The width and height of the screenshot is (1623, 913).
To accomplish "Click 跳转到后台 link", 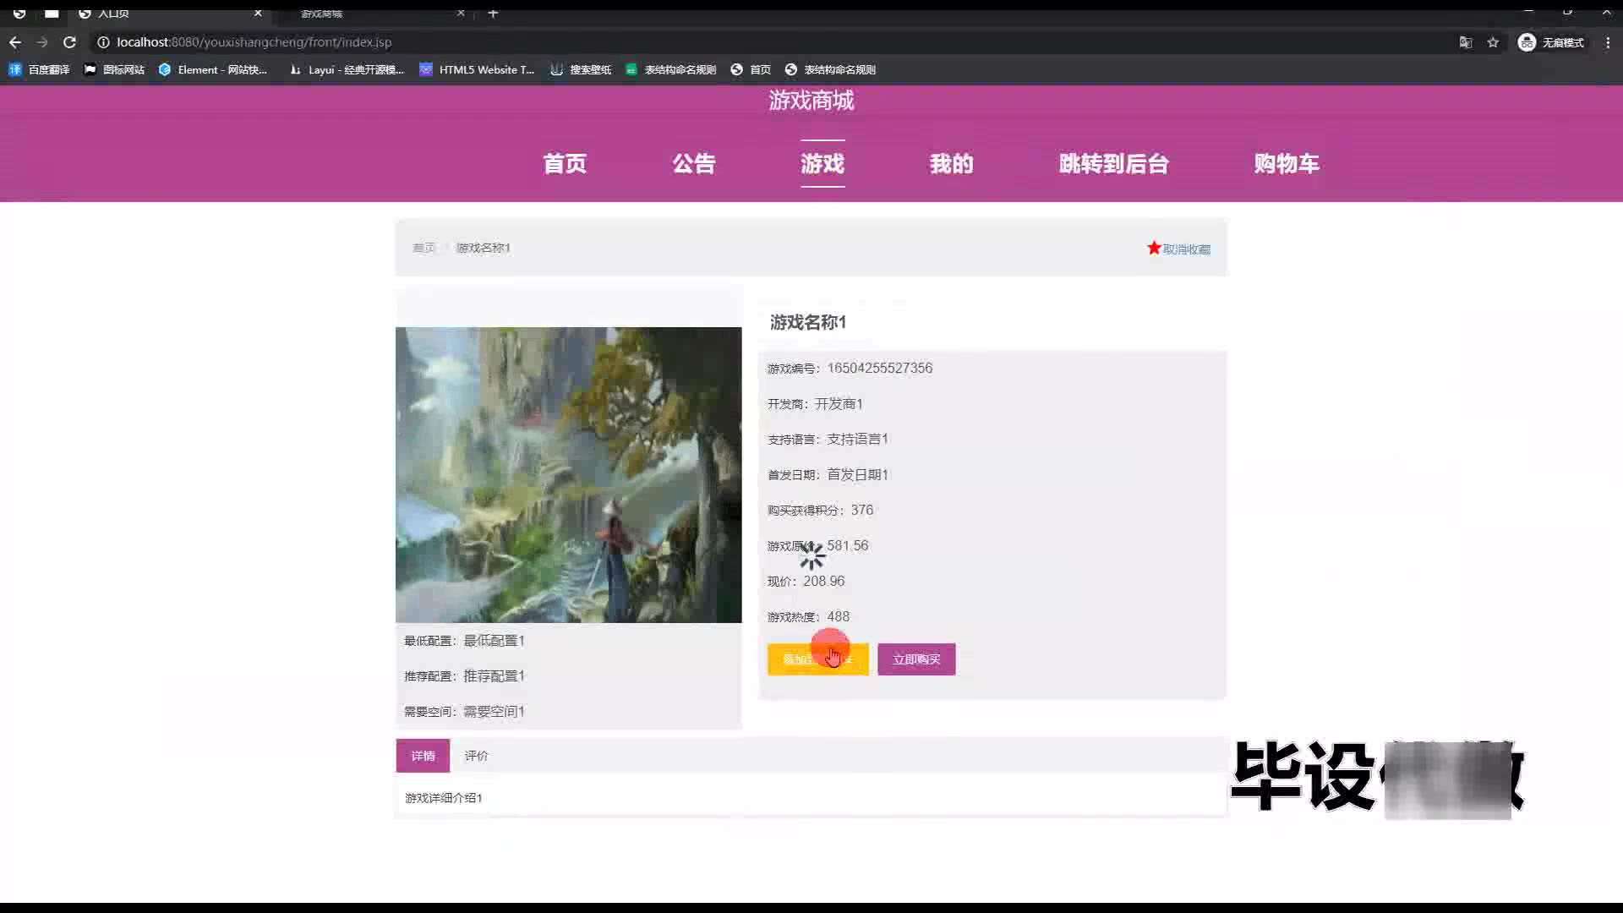I will [1113, 163].
